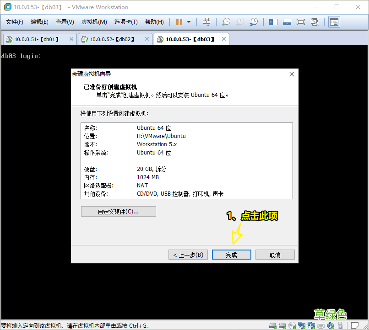Click the USB device status icon
This screenshot has width=369, height=330.
pos(340,325)
